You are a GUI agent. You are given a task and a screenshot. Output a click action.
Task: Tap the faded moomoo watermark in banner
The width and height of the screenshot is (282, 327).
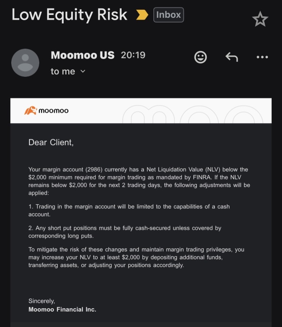point(196,114)
